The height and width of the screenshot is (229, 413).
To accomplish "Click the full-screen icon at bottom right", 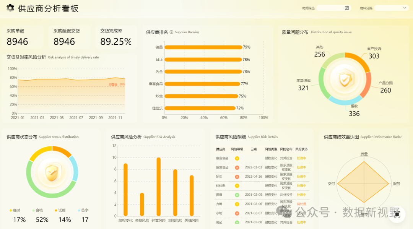I will tap(397, 214).
